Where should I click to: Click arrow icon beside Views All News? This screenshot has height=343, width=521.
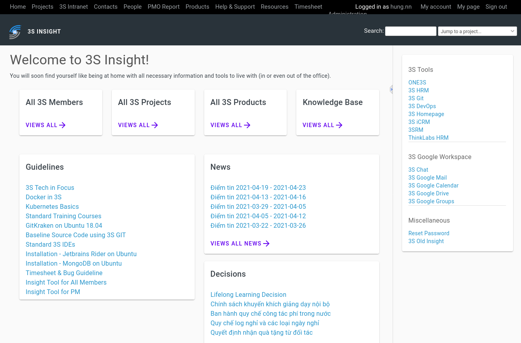coord(267,244)
